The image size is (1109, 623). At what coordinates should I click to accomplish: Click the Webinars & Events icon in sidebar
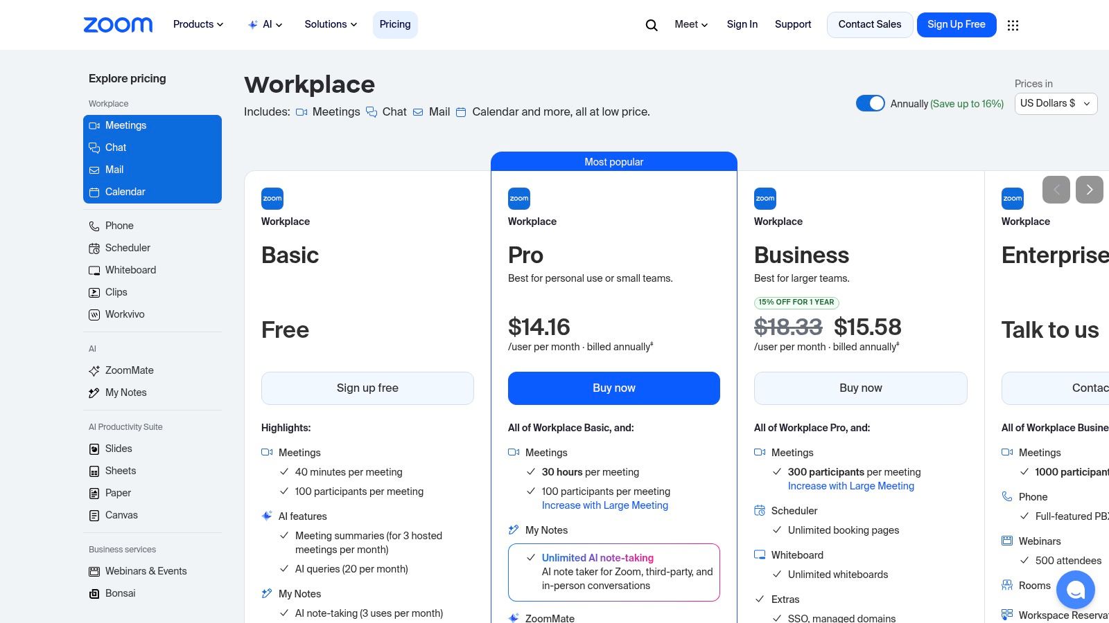coord(94,571)
